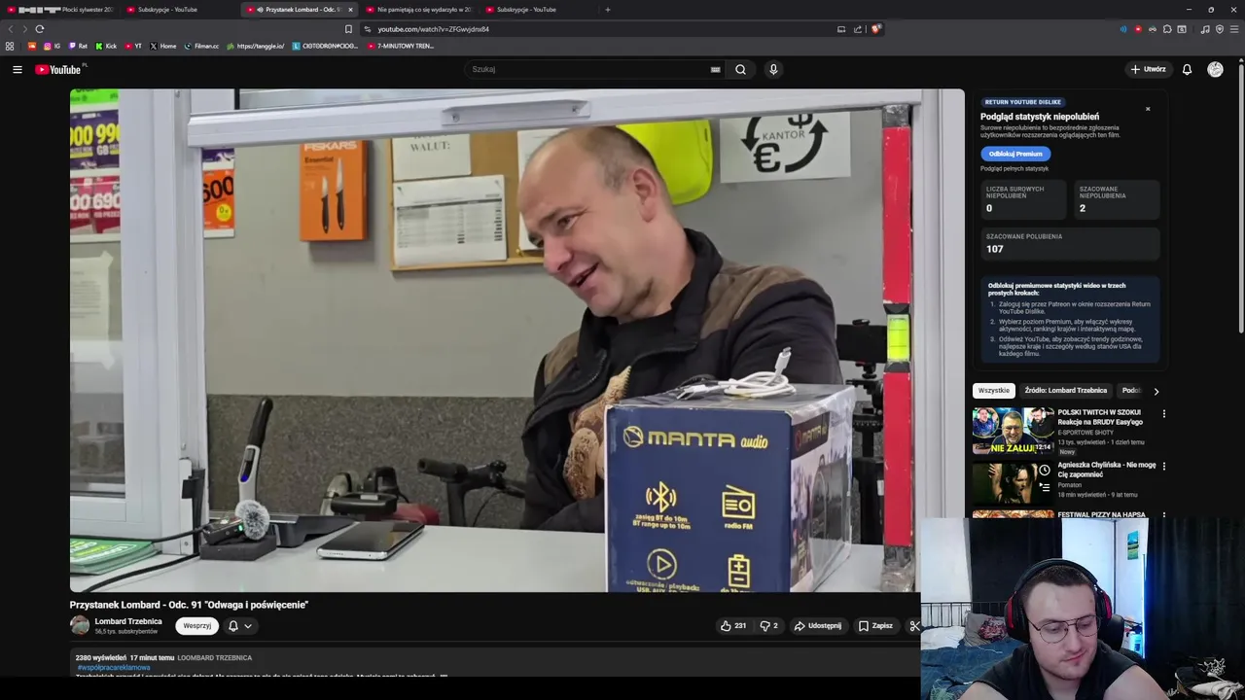
Task: Select the Źródło: Lombard Trzebnica chip
Action: pos(1065,391)
